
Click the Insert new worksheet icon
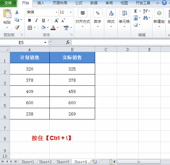tap(95, 162)
